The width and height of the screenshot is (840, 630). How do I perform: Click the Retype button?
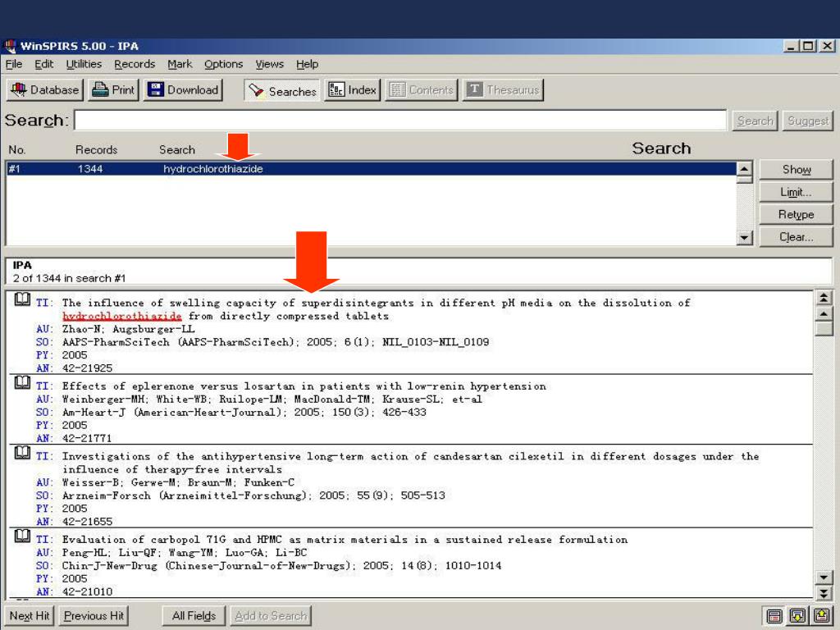click(796, 215)
